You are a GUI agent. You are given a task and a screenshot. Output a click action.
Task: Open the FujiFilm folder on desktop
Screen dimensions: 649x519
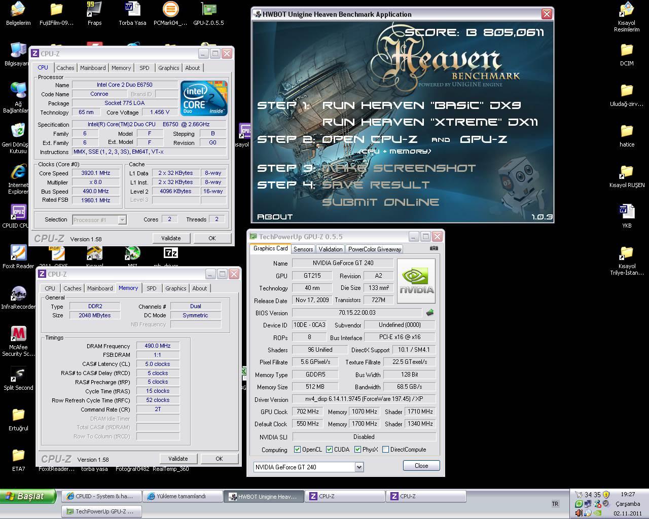click(56, 14)
